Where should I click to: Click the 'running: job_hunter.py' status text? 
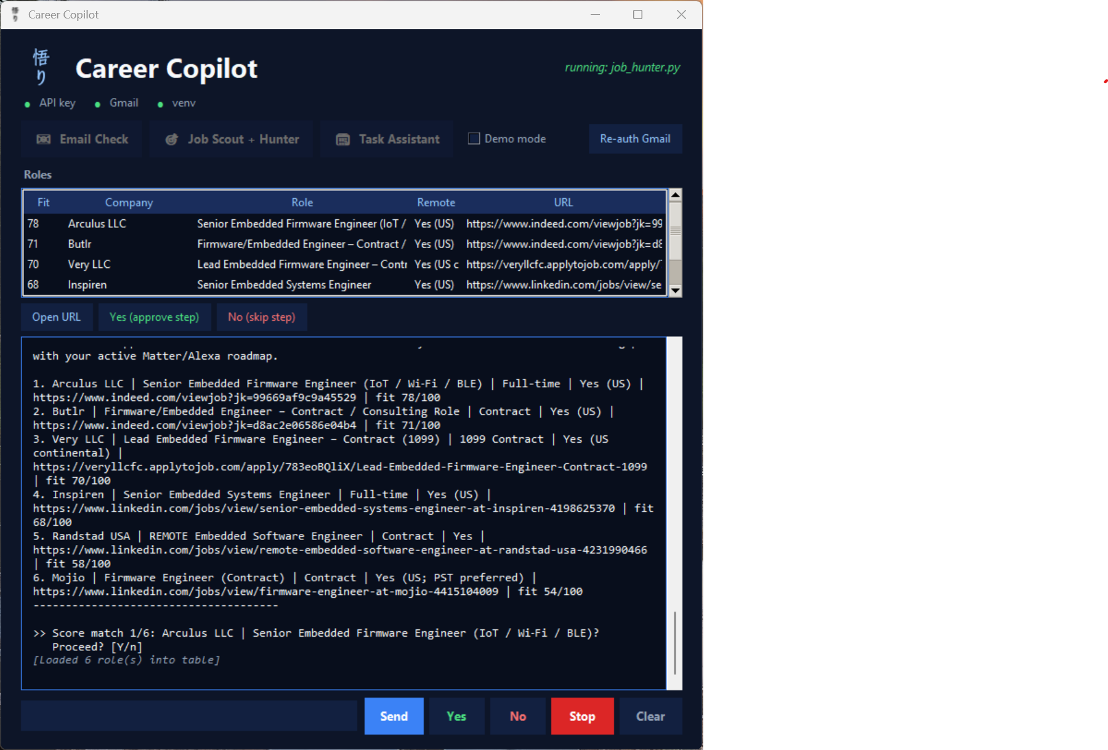click(x=623, y=67)
